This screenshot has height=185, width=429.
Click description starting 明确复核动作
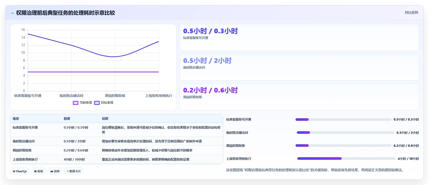[147, 150]
